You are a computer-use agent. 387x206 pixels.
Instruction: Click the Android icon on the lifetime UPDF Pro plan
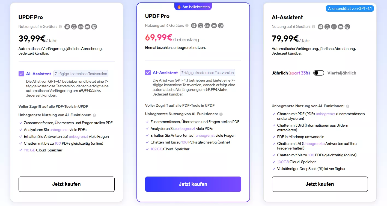pyautogui.click(x=214, y=25)
